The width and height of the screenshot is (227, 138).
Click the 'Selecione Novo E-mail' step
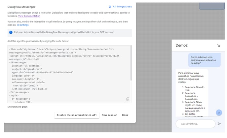194,89
